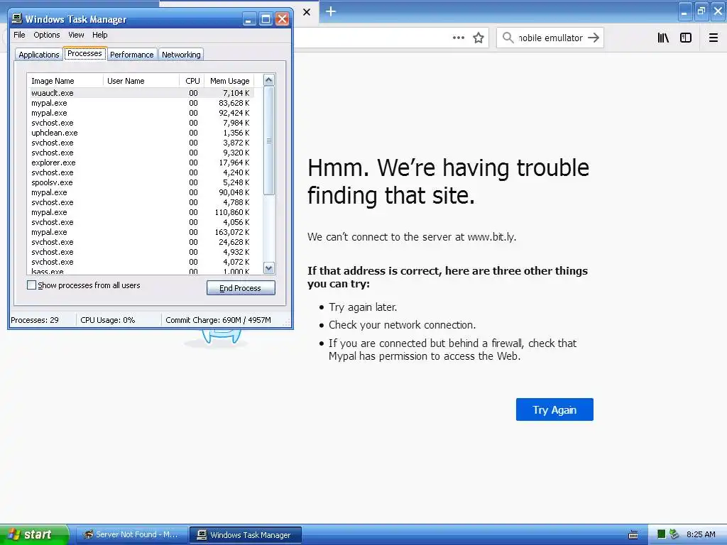727x545 pixels.
Task: Bookmark this page with the star icon
Action: click(x=479, y=38)
